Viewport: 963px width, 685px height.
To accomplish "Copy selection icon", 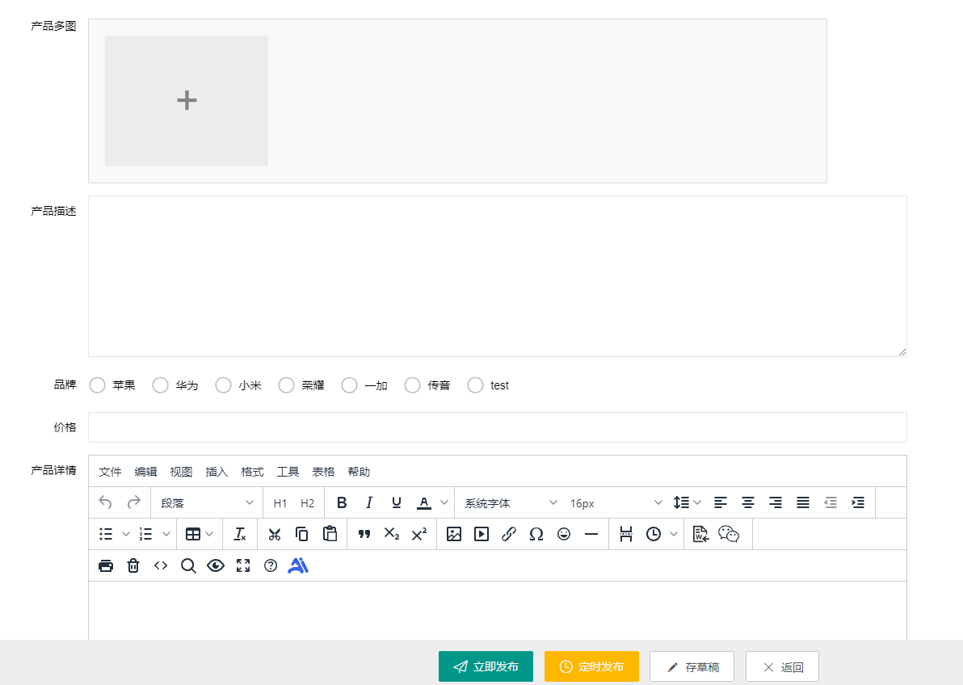I will 302,534.
